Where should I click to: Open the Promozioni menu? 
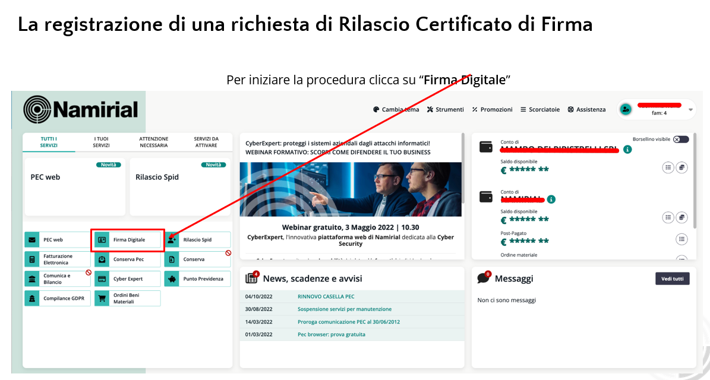[492, 109]
